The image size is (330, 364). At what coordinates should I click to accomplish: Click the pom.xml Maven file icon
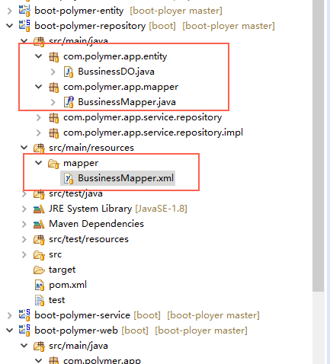40,285
